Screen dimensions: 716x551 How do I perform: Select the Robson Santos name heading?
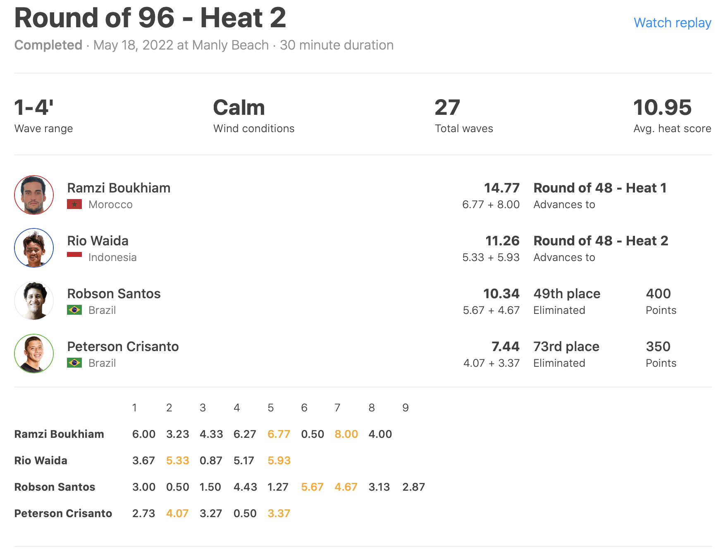click(114, 294)
